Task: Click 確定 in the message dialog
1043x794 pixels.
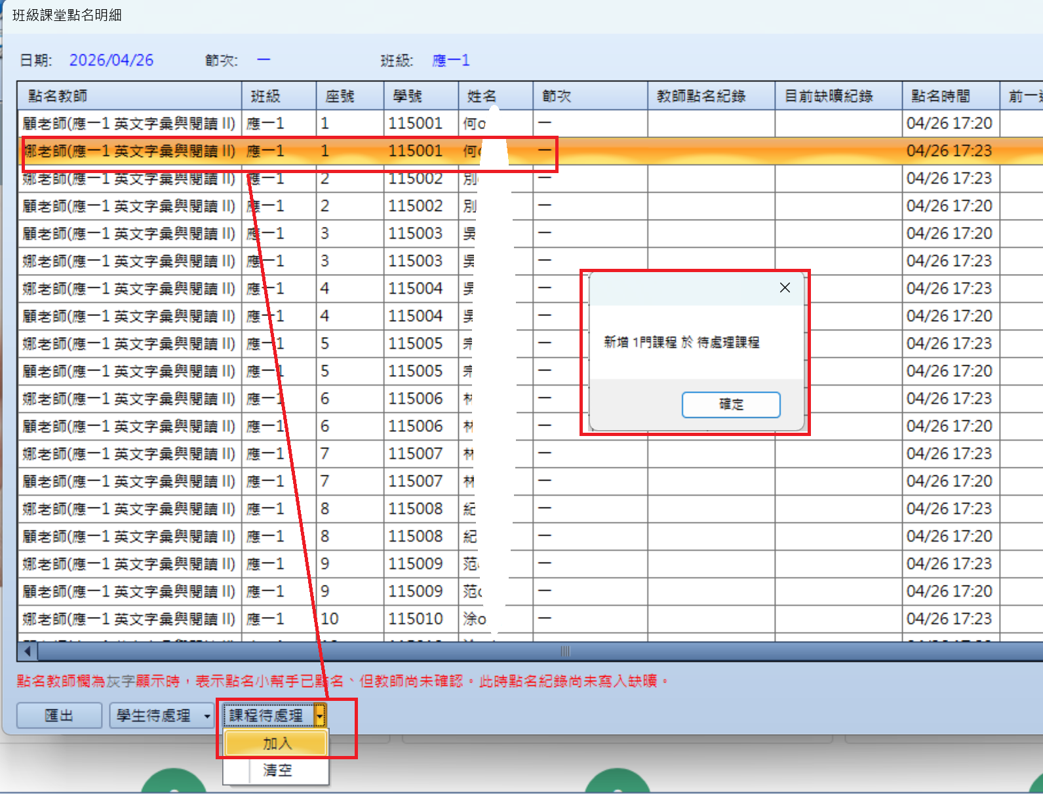Action: click(731, 405)
